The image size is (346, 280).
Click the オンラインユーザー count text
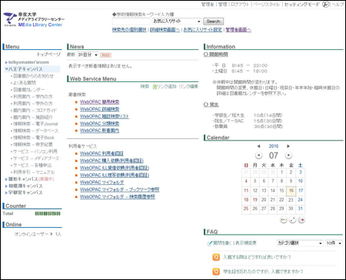(38, 234)
